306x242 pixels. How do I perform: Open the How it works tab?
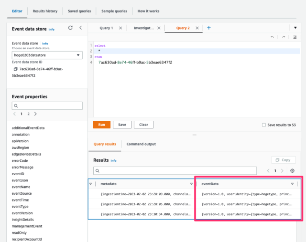click(148, 11)
